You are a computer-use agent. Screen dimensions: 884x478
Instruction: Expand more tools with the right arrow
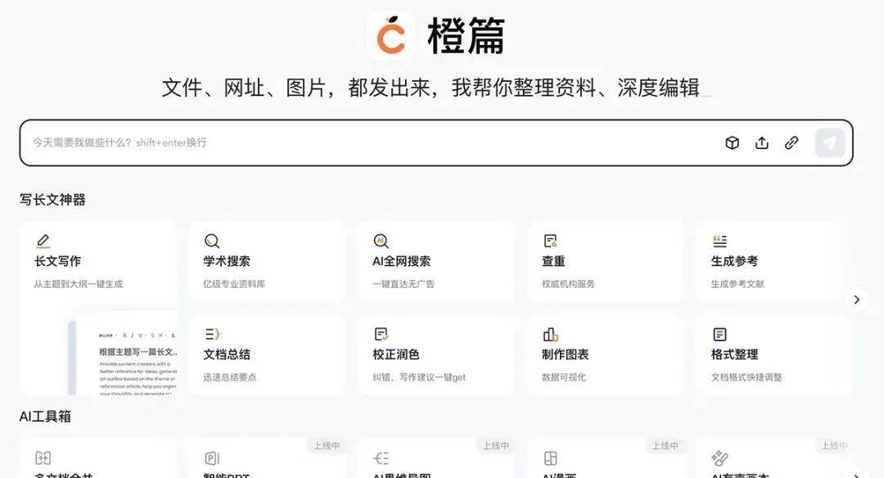tap(857, 300)
